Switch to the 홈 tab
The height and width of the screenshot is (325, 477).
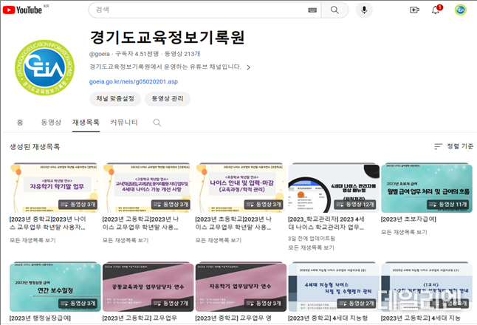[x=20, y=123]
